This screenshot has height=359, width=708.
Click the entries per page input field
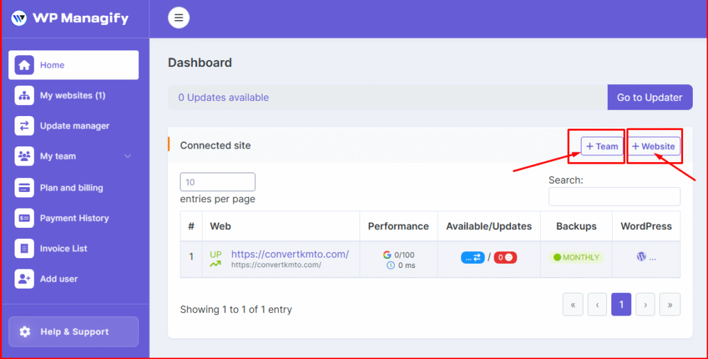click(x=218, y=182)
